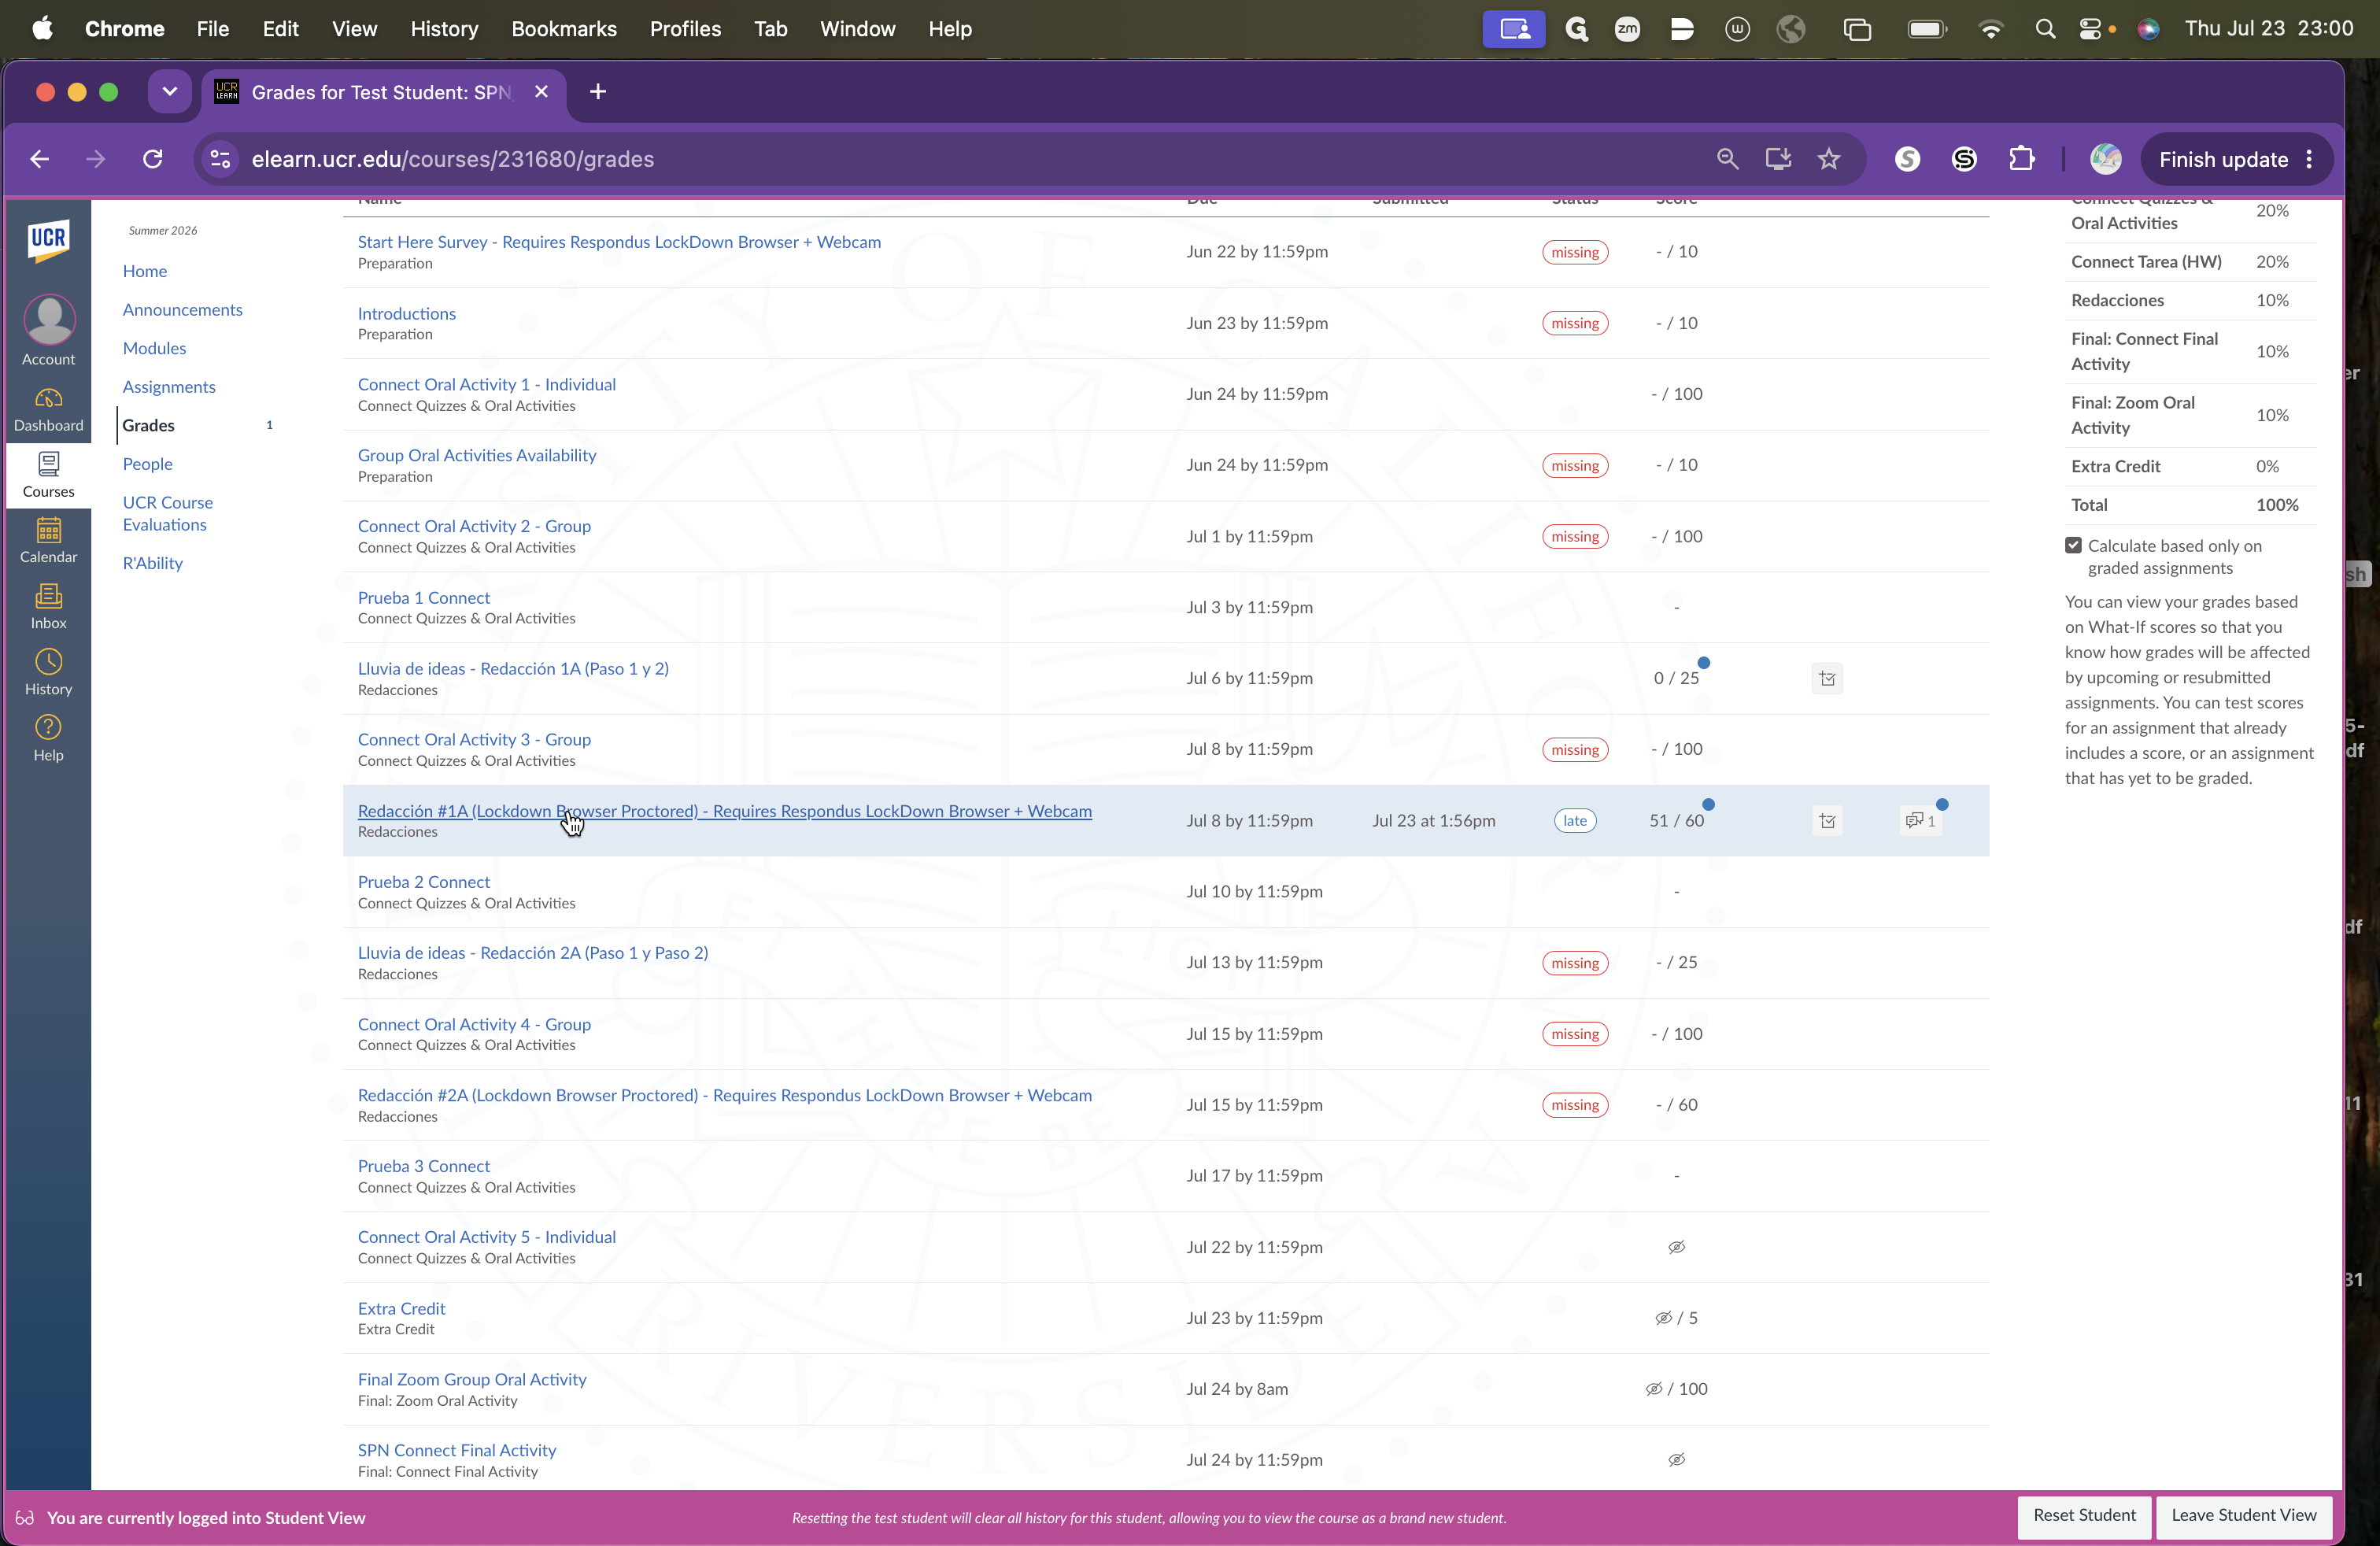The image size is (2380, 1546).
Task: Click the Reset Student button
Action: pos(2084,1515)
